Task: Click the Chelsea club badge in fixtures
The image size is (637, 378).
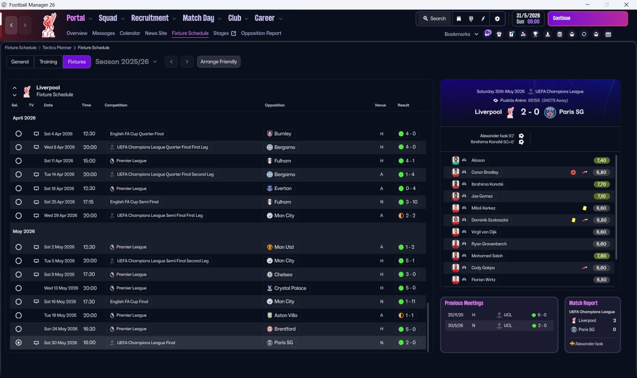Action: point(270,275)
